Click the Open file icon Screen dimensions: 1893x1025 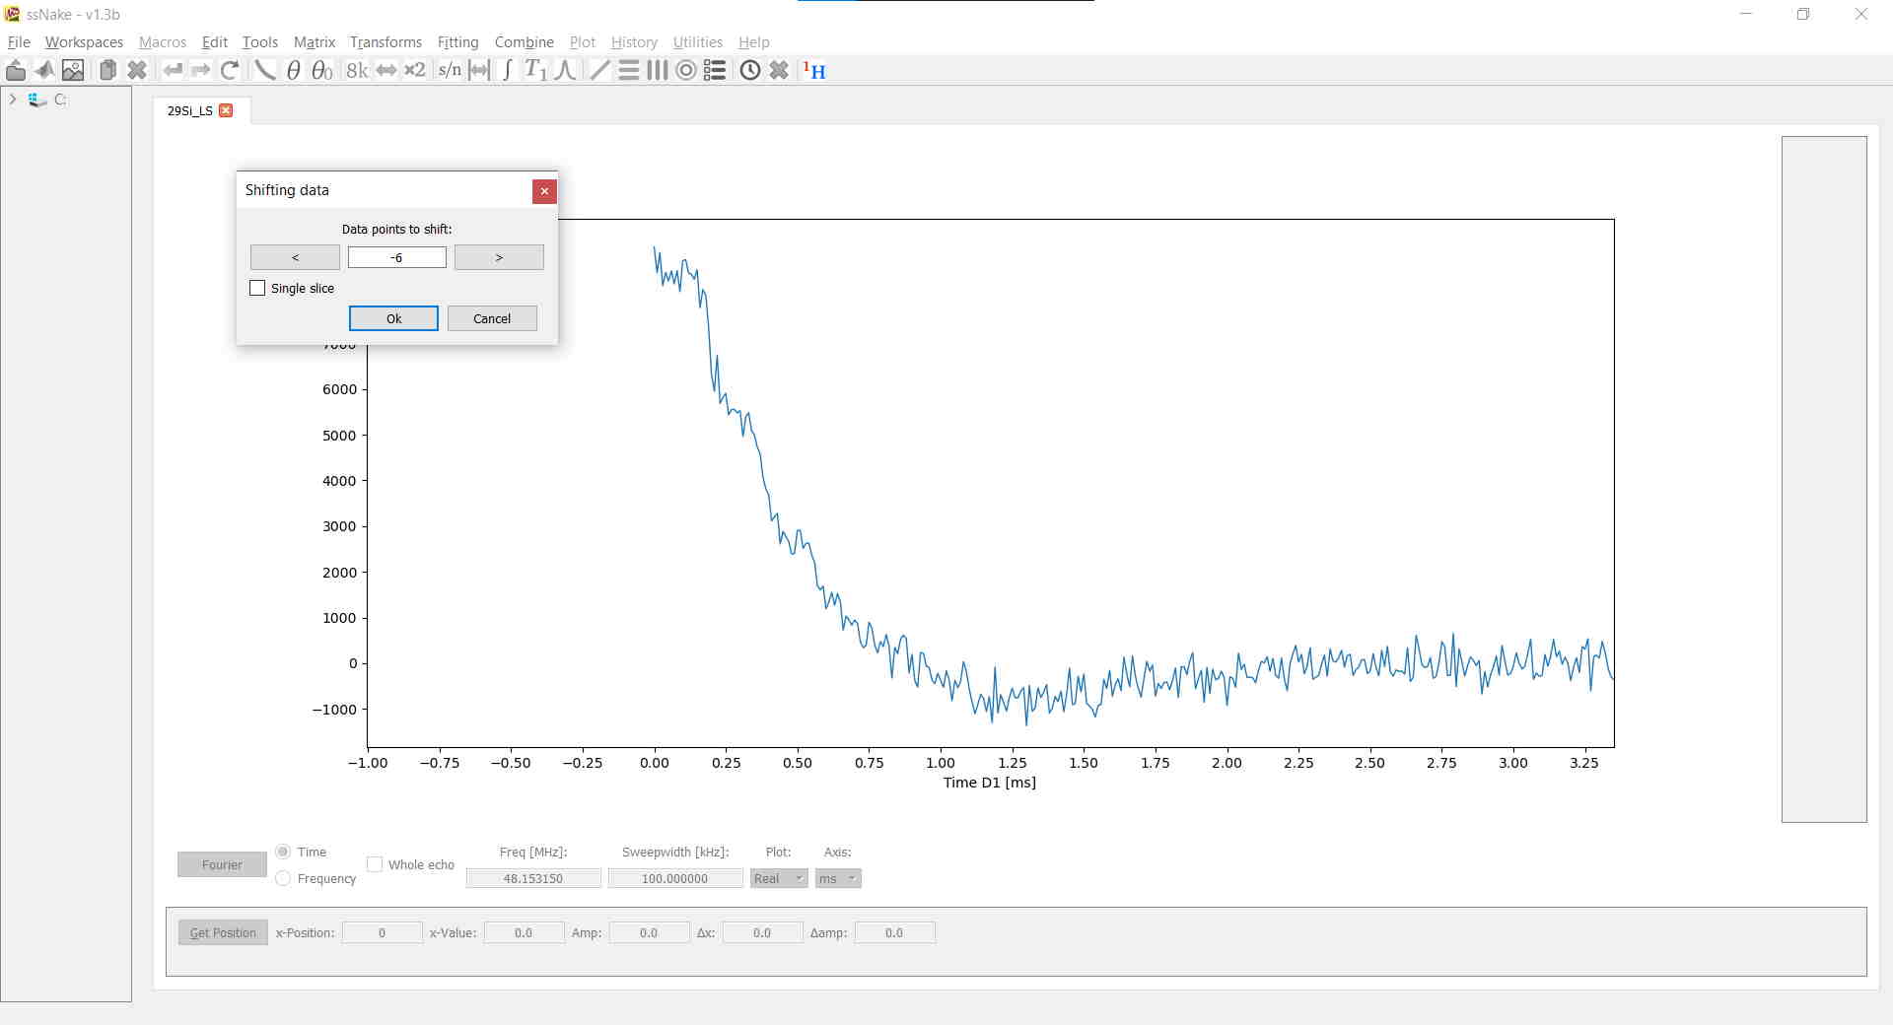(16, 70)
